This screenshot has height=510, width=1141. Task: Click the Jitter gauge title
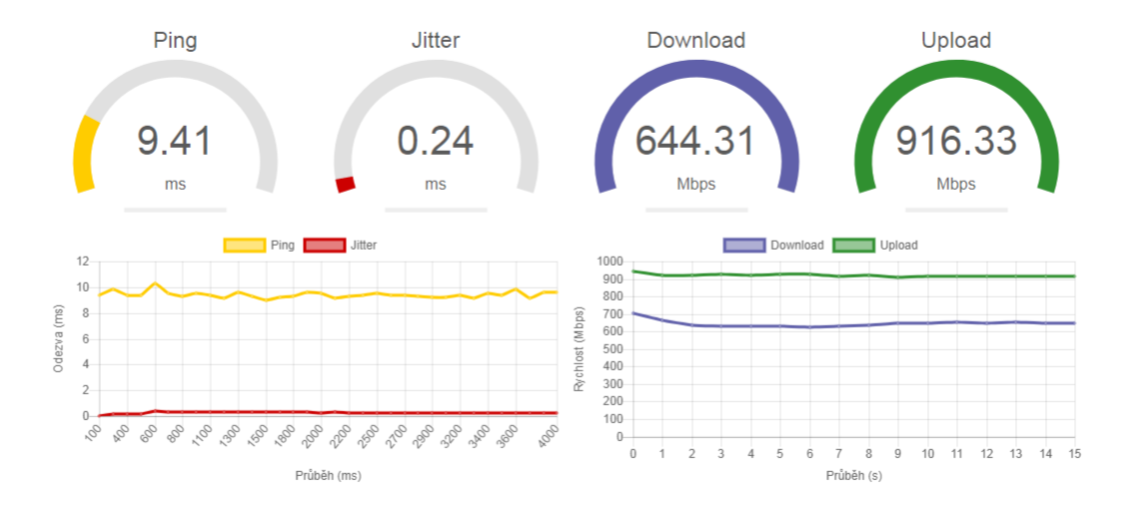[x=436, y=40]
